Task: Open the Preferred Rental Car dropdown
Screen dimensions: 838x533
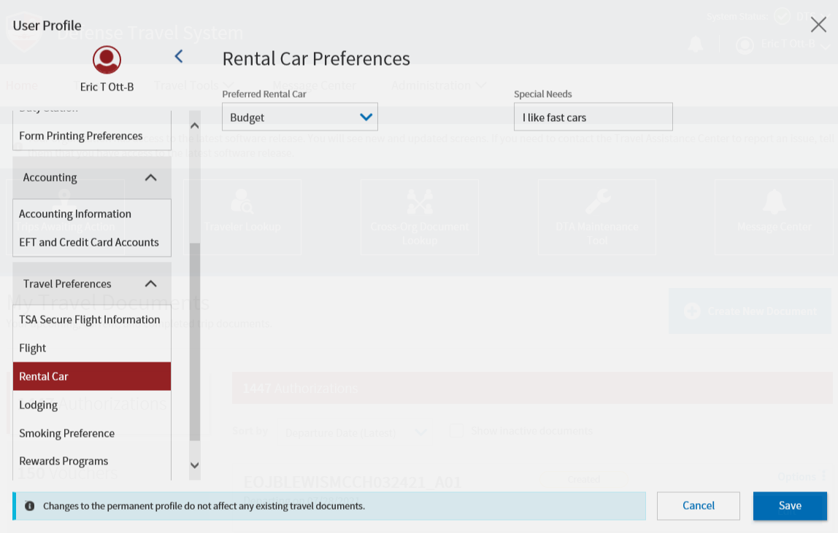Action: pos(299,117)
